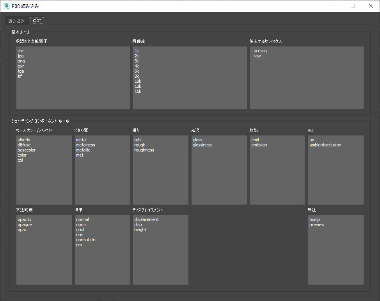Select 'disp' in the displacement list

138,224
